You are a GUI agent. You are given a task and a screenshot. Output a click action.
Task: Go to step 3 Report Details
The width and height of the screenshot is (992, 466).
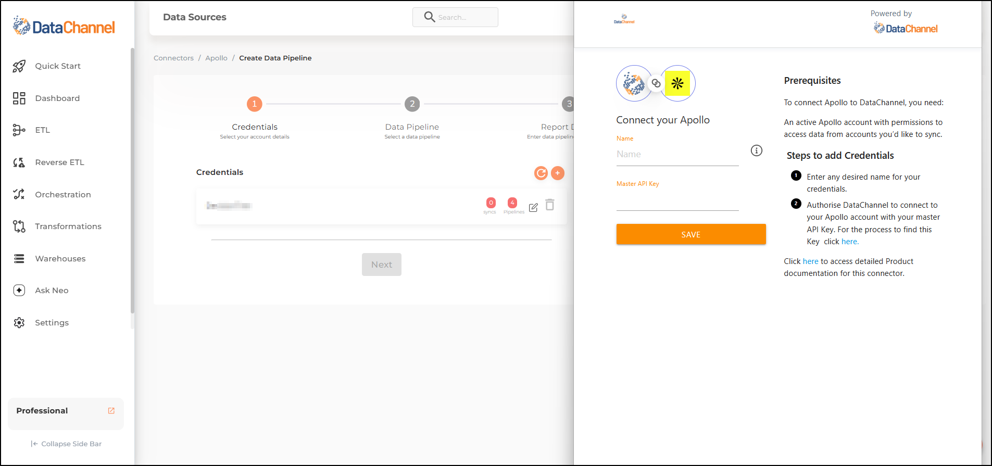pyautogui.click(x=568, y=104)
